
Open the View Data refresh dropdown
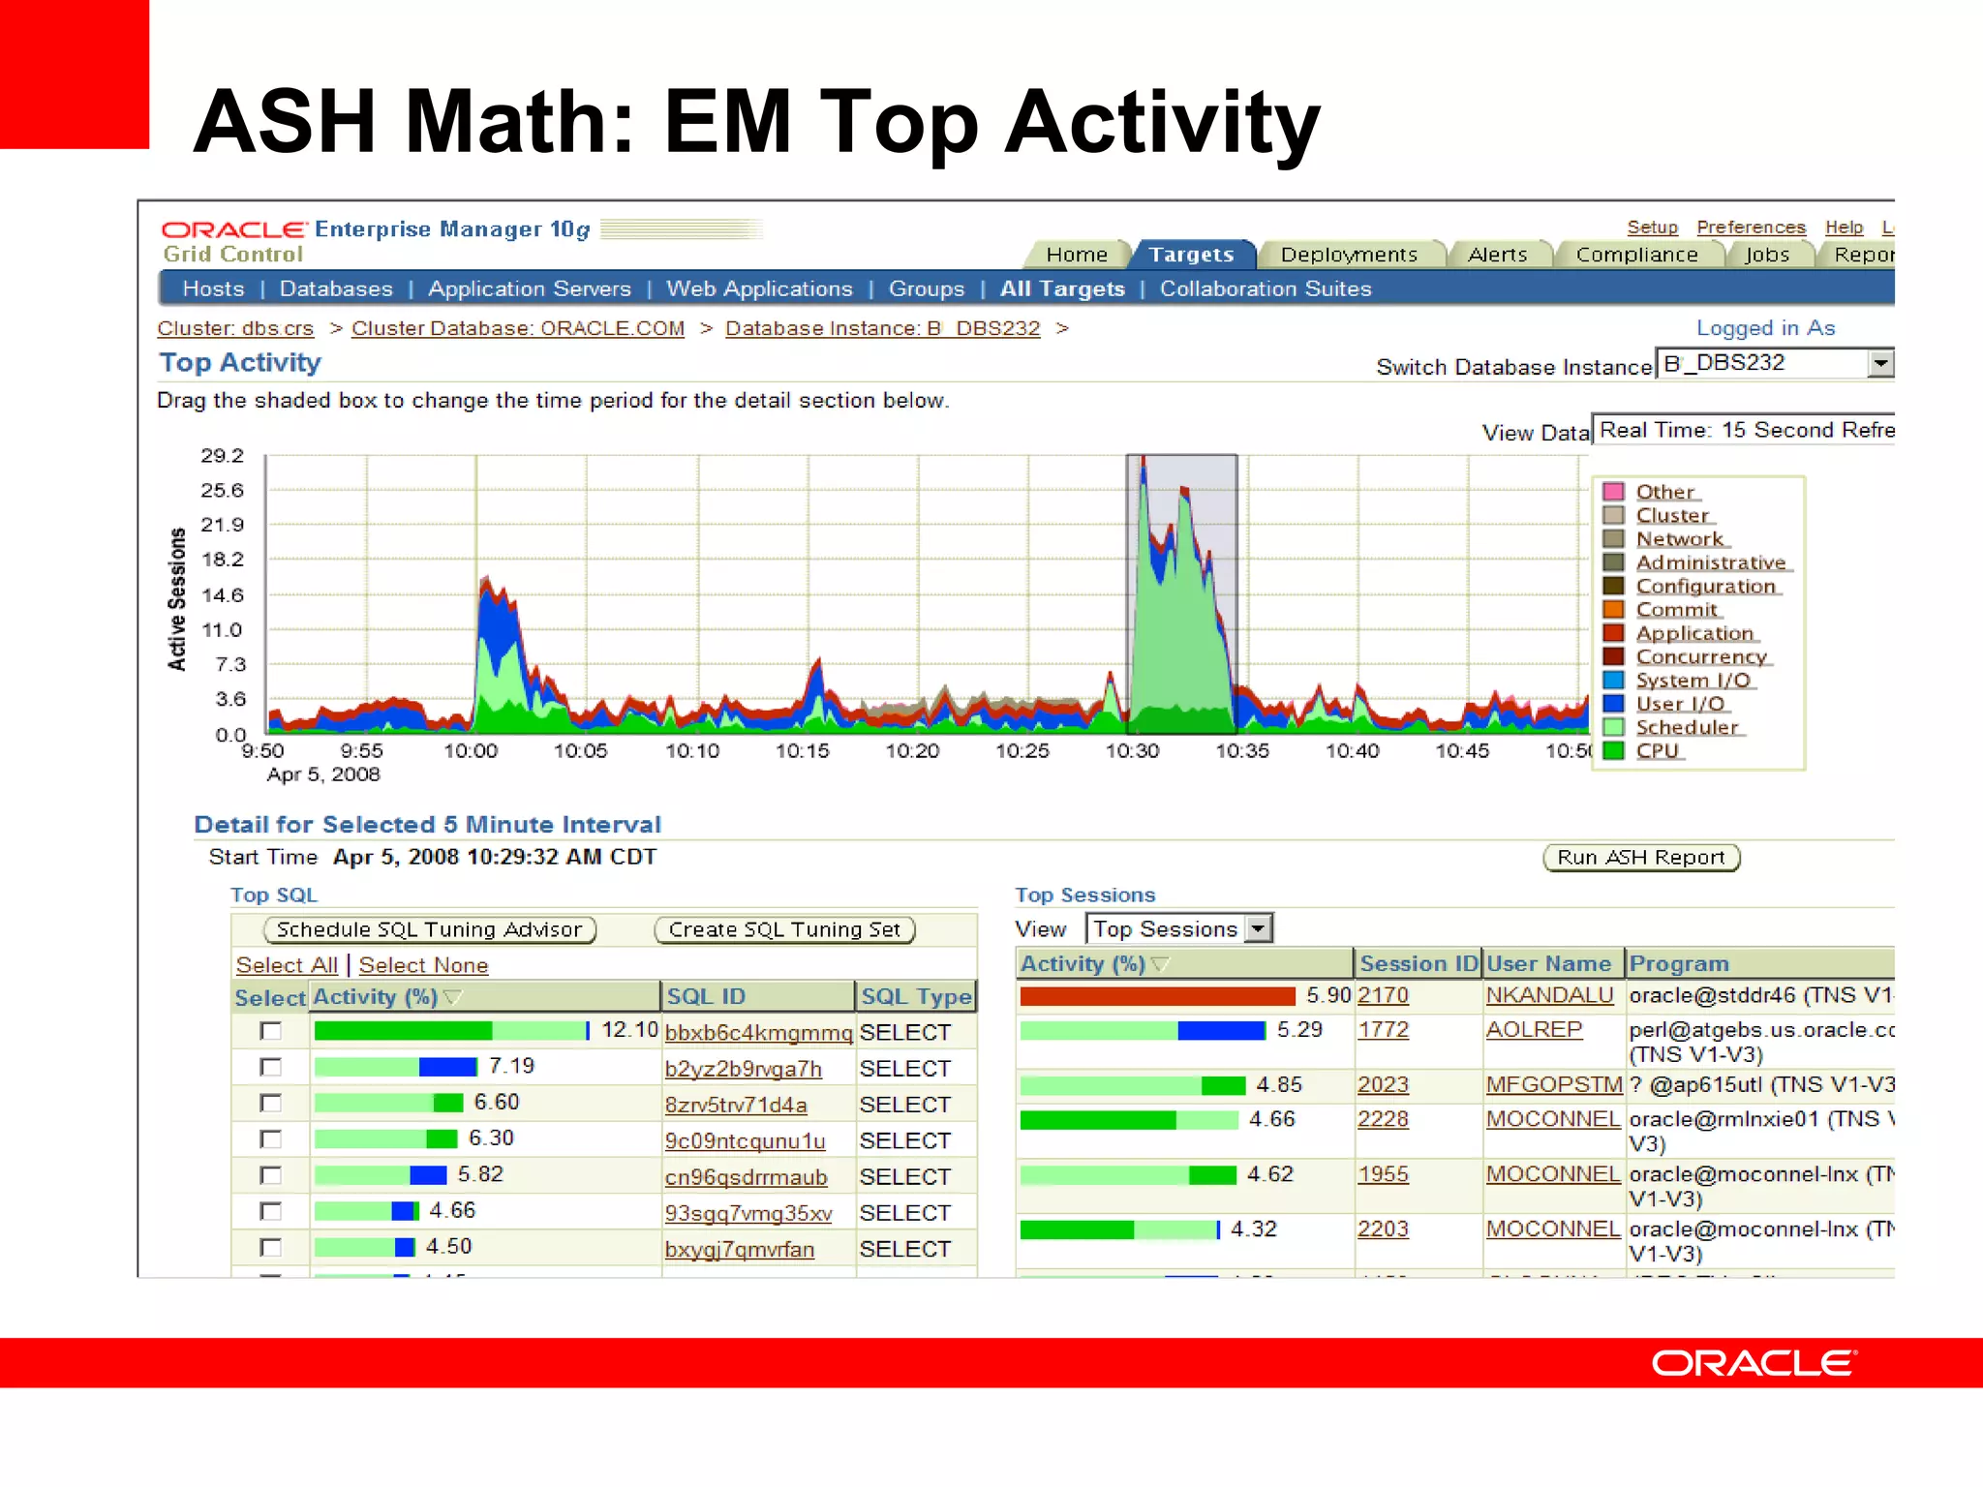[1743, 430]
